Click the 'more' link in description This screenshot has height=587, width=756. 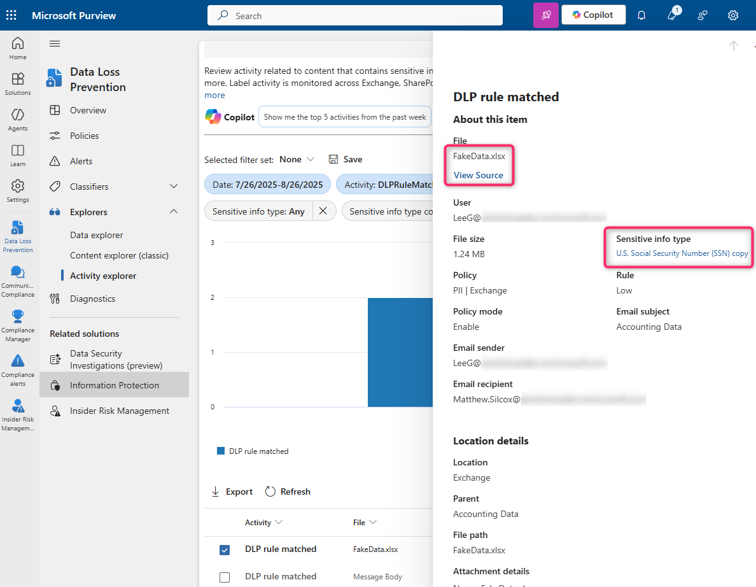point(214,95)
